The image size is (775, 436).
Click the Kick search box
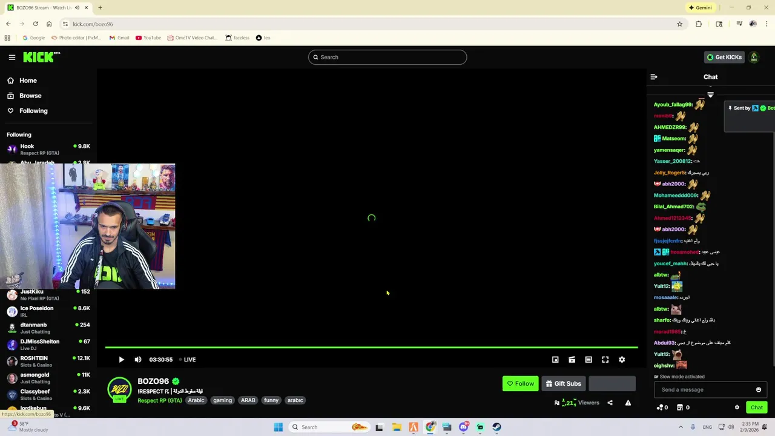tap(387, 57)
